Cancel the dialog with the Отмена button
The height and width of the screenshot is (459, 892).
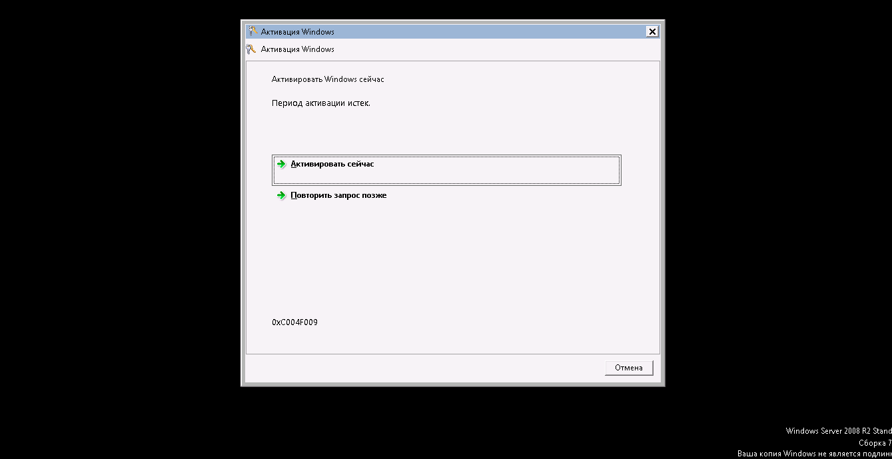click(x=629, y=368)
